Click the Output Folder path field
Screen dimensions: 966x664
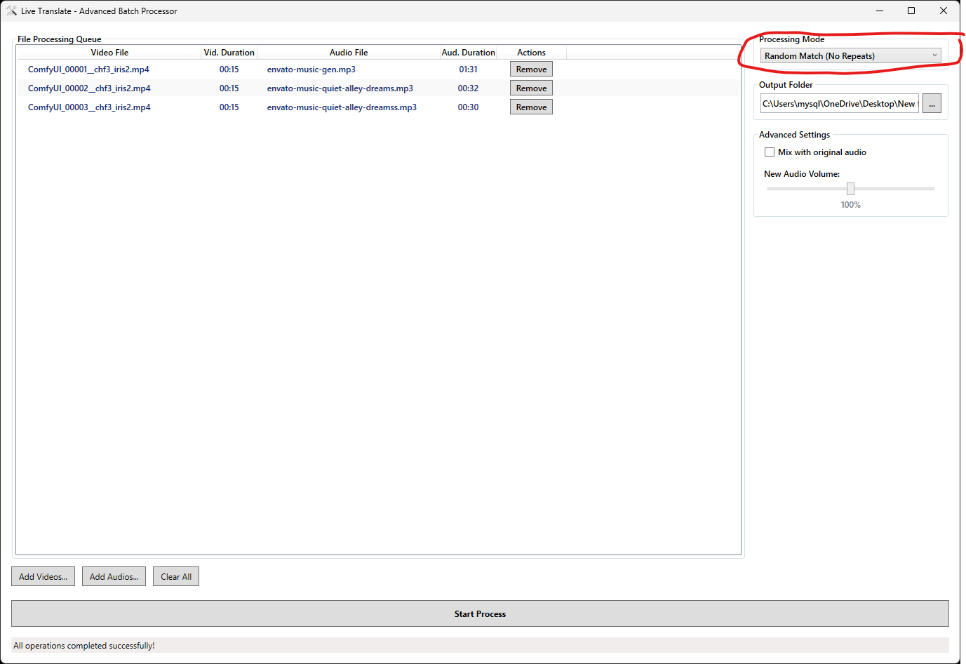[x=839, y=104]
